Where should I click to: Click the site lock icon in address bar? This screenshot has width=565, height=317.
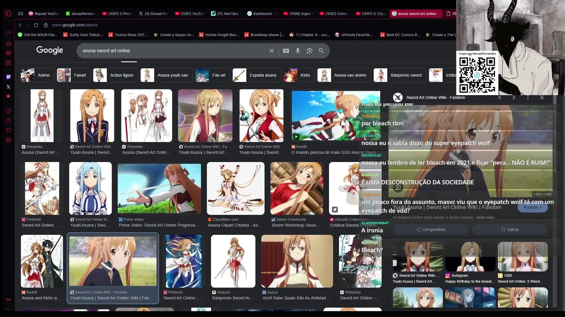[45, 25]
